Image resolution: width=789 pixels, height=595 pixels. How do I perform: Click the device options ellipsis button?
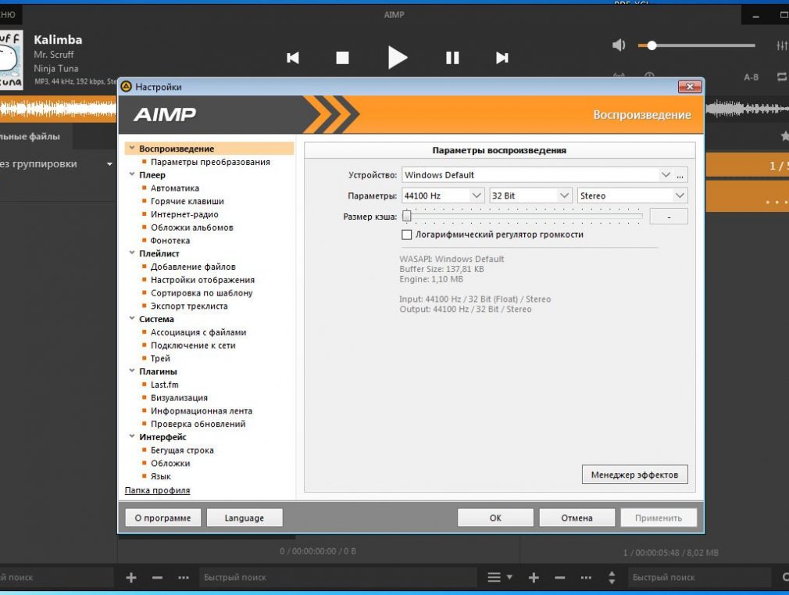click(x=680, y=175)
